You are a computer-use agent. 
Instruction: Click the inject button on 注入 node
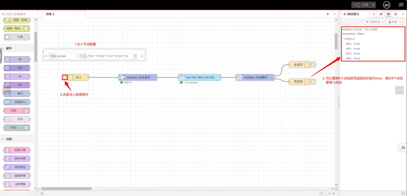(x=65, y=77)
